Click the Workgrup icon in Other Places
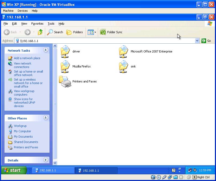The height and width of the screenshot is (181, 216). click(x=10, y=126)
